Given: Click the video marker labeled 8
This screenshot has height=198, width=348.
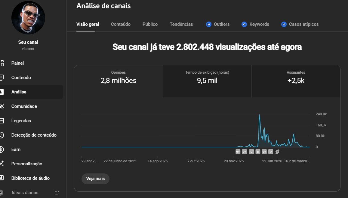Looking at the screenshot, I should tap(258, 152).
